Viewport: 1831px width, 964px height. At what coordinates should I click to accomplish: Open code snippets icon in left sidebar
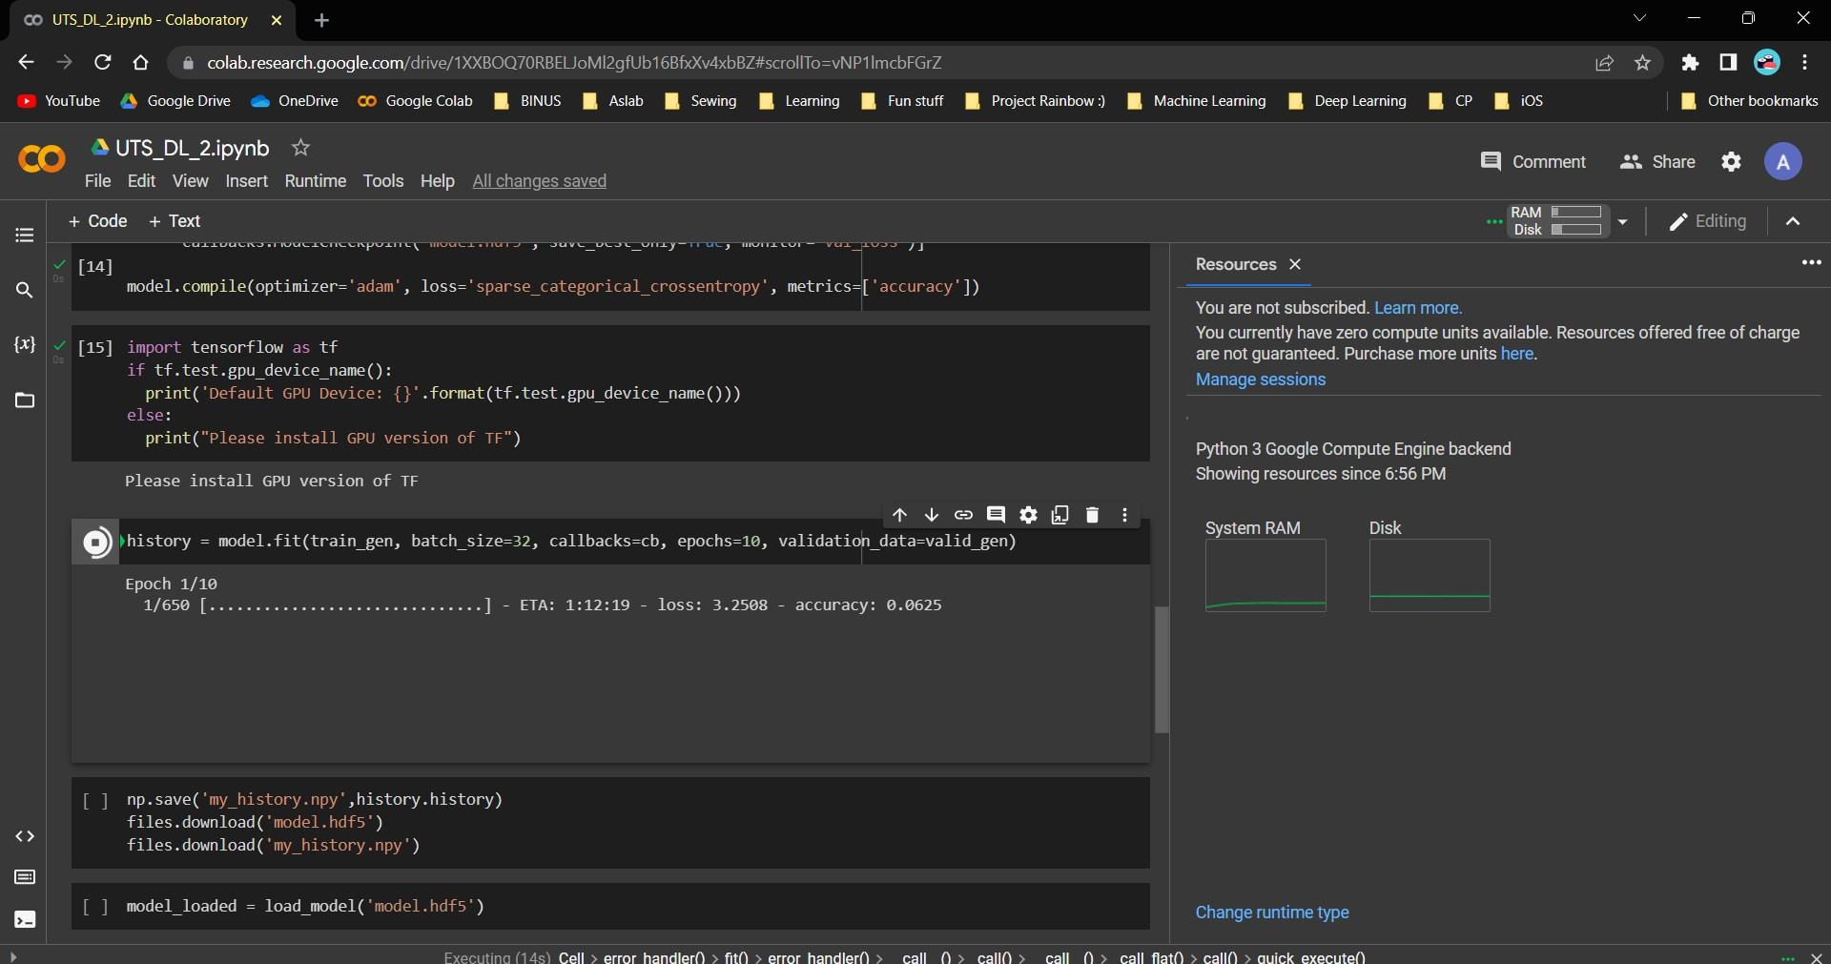point(25,836)
